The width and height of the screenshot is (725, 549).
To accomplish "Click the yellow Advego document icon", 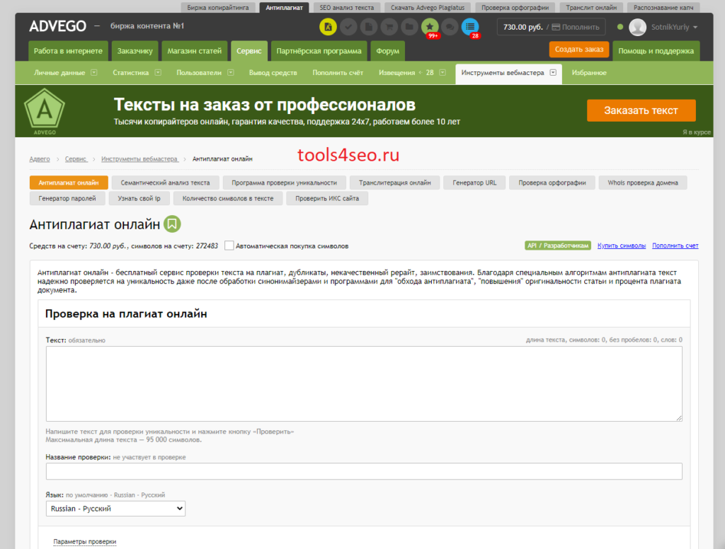I will (328, 27).
